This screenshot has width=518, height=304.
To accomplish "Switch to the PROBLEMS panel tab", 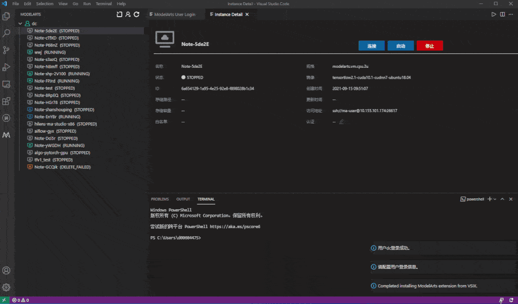I will pyautogui.click(x=160, y=199).
